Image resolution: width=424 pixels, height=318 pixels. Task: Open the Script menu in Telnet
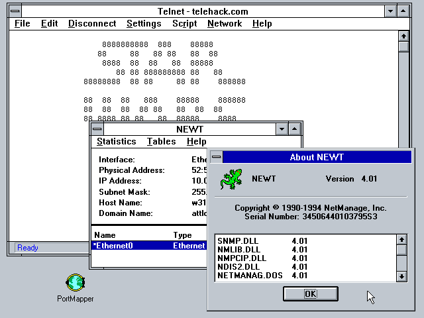[x=185, y=24]
